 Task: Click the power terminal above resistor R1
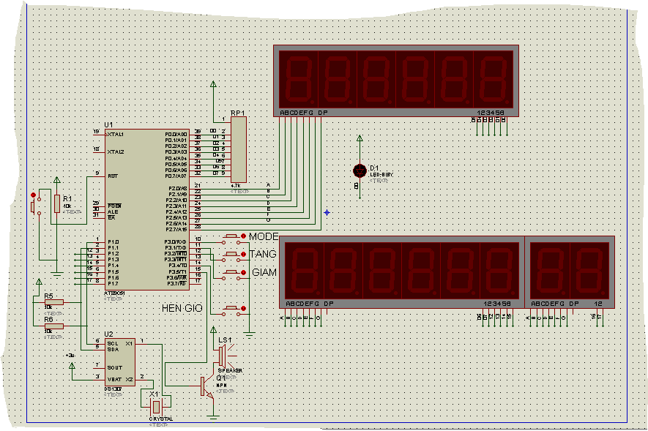pos(57,180)
